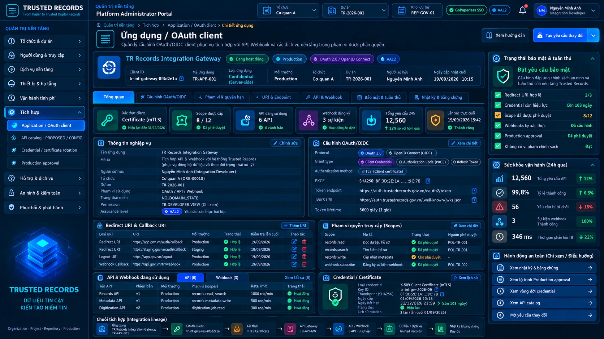Toggle the Redirect URI hợp lệ checkbox
This screenshot has width=604, height=339.
click(x=498, y=95)
